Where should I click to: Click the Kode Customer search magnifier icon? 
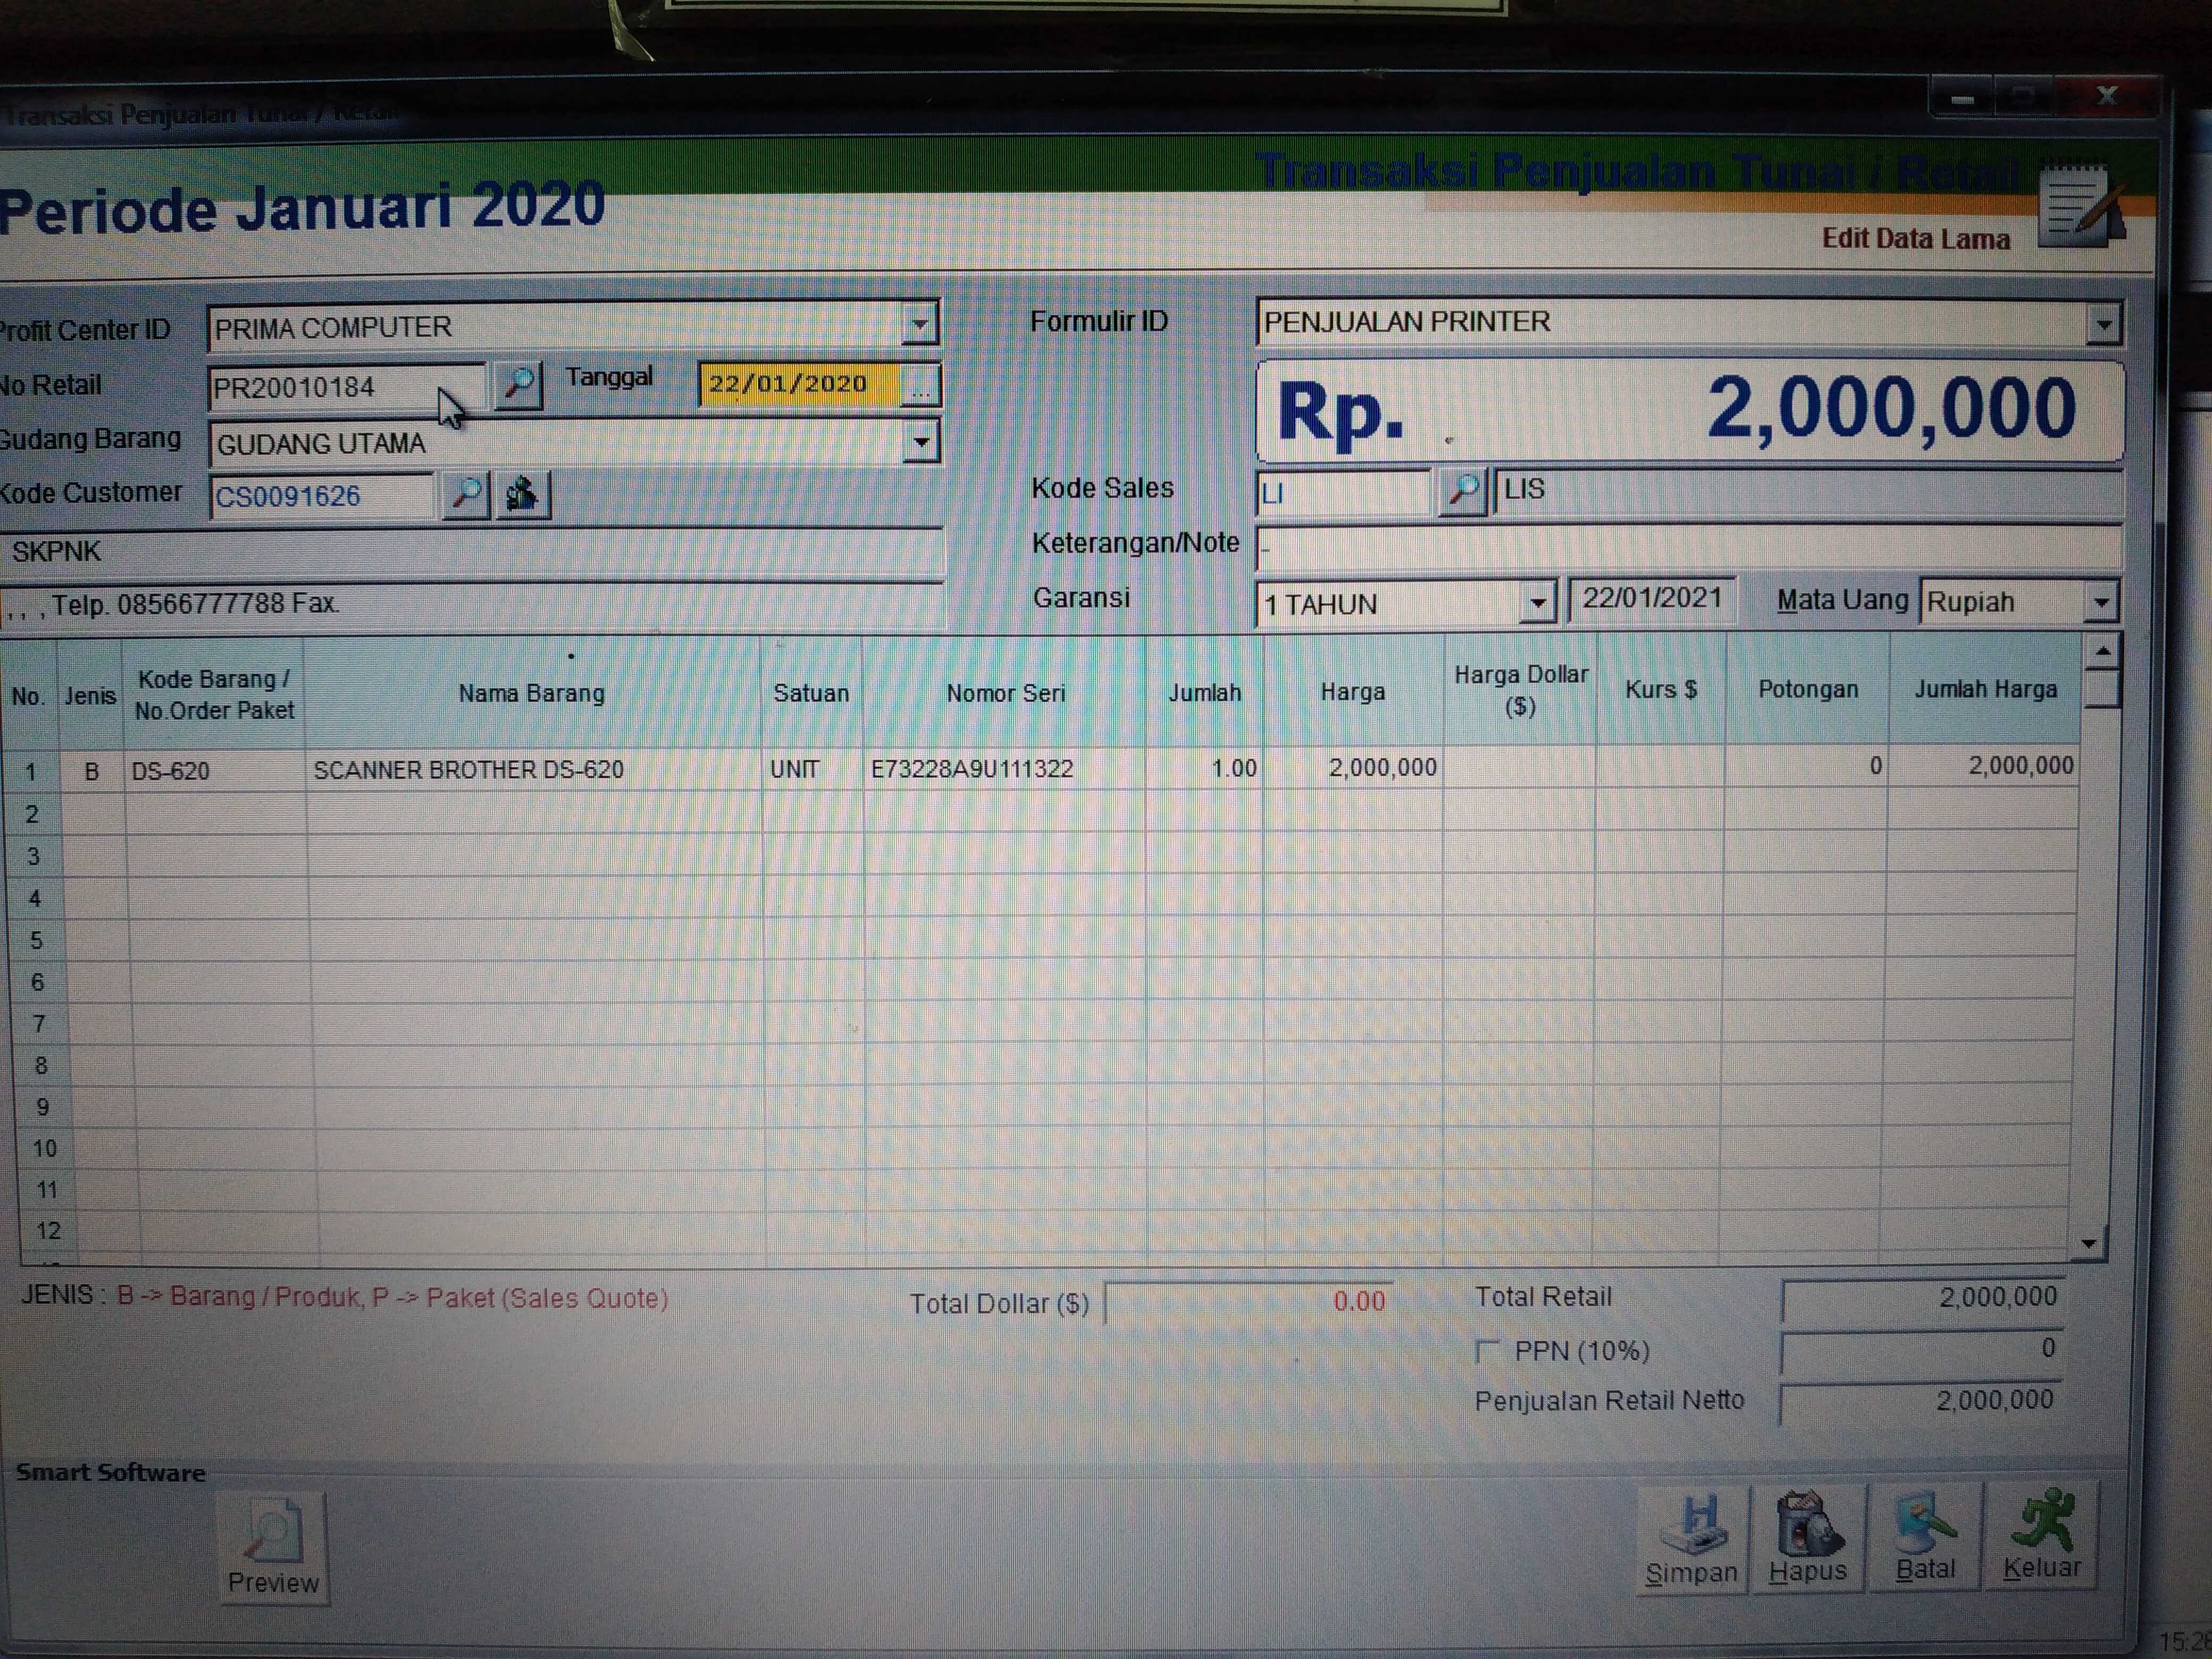click(x=465, y=495)
